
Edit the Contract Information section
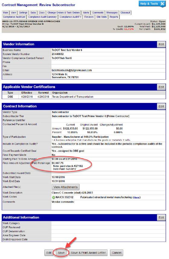coord(161,106)
